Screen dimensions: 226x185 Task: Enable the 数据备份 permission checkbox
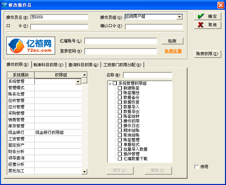[120, 97]
